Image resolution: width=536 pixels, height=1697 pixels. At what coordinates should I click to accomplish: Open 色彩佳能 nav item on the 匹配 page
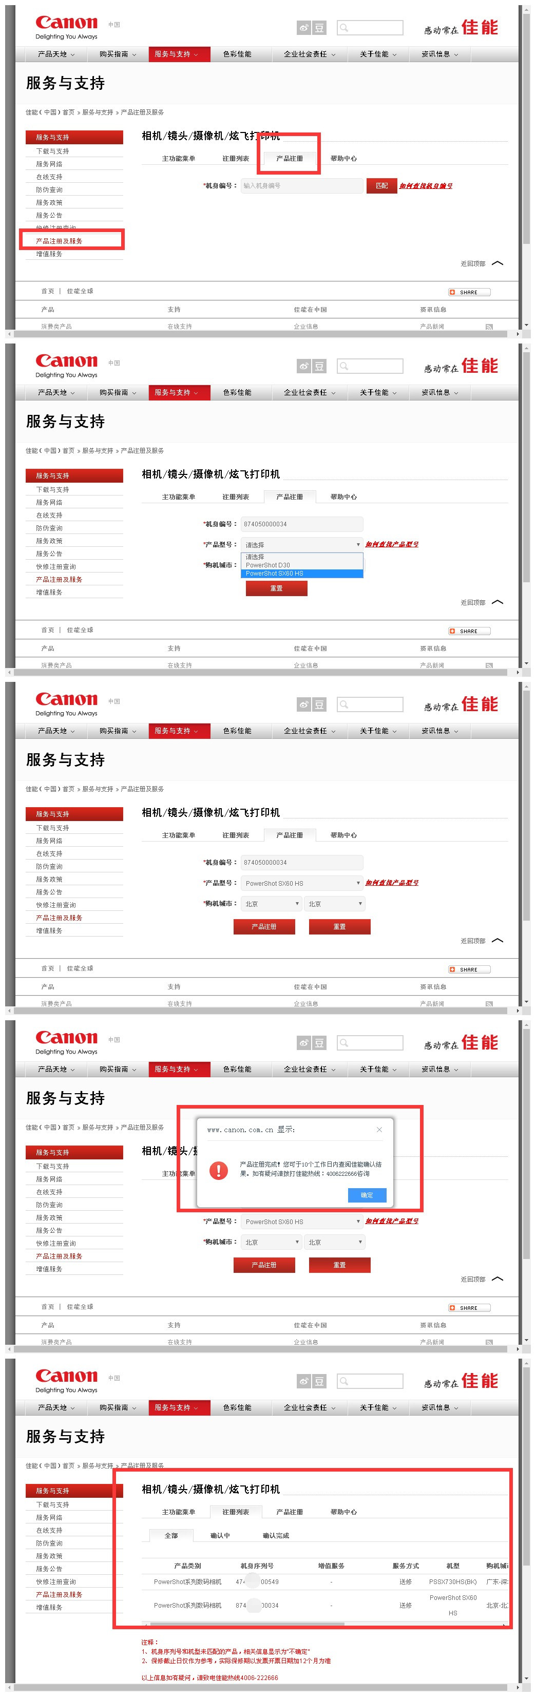tap(237, 54)
